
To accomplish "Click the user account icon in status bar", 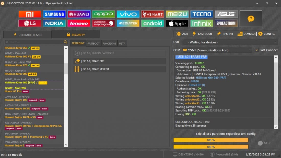I will (212, 154).
